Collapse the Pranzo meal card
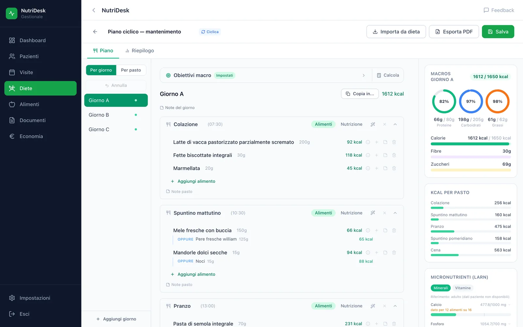 click(x=395, y=306)
